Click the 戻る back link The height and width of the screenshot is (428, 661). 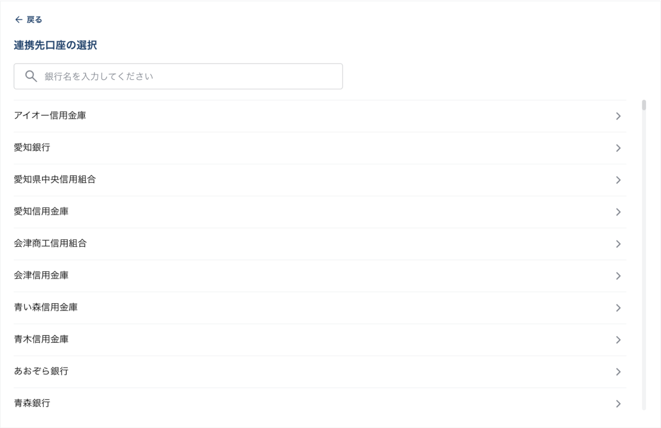tap(34, 20)
